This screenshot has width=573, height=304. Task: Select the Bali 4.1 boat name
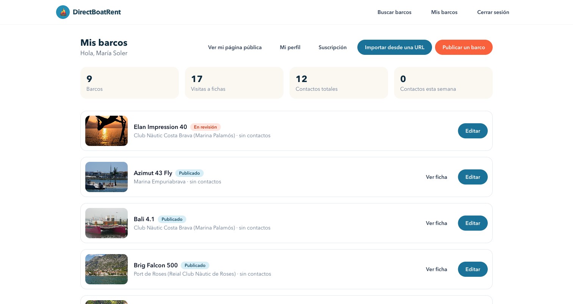[144, 219]
